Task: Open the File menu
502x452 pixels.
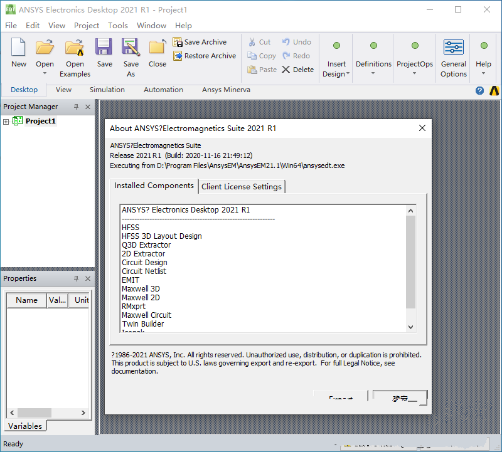Action: [x=11, y=26]
